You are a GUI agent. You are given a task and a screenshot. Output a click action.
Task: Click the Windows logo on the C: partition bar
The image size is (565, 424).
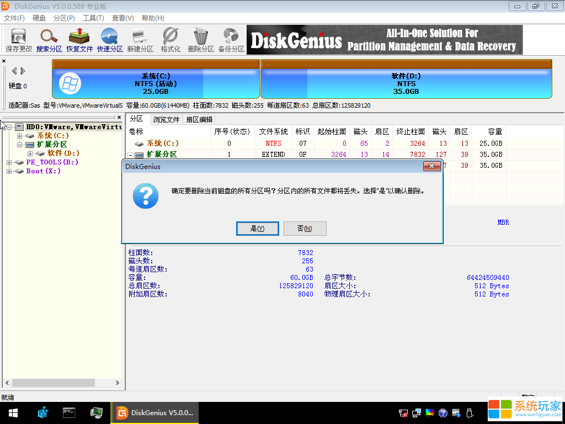pos(70,84)
